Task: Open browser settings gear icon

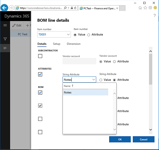Action: click(x=150, y=8)
